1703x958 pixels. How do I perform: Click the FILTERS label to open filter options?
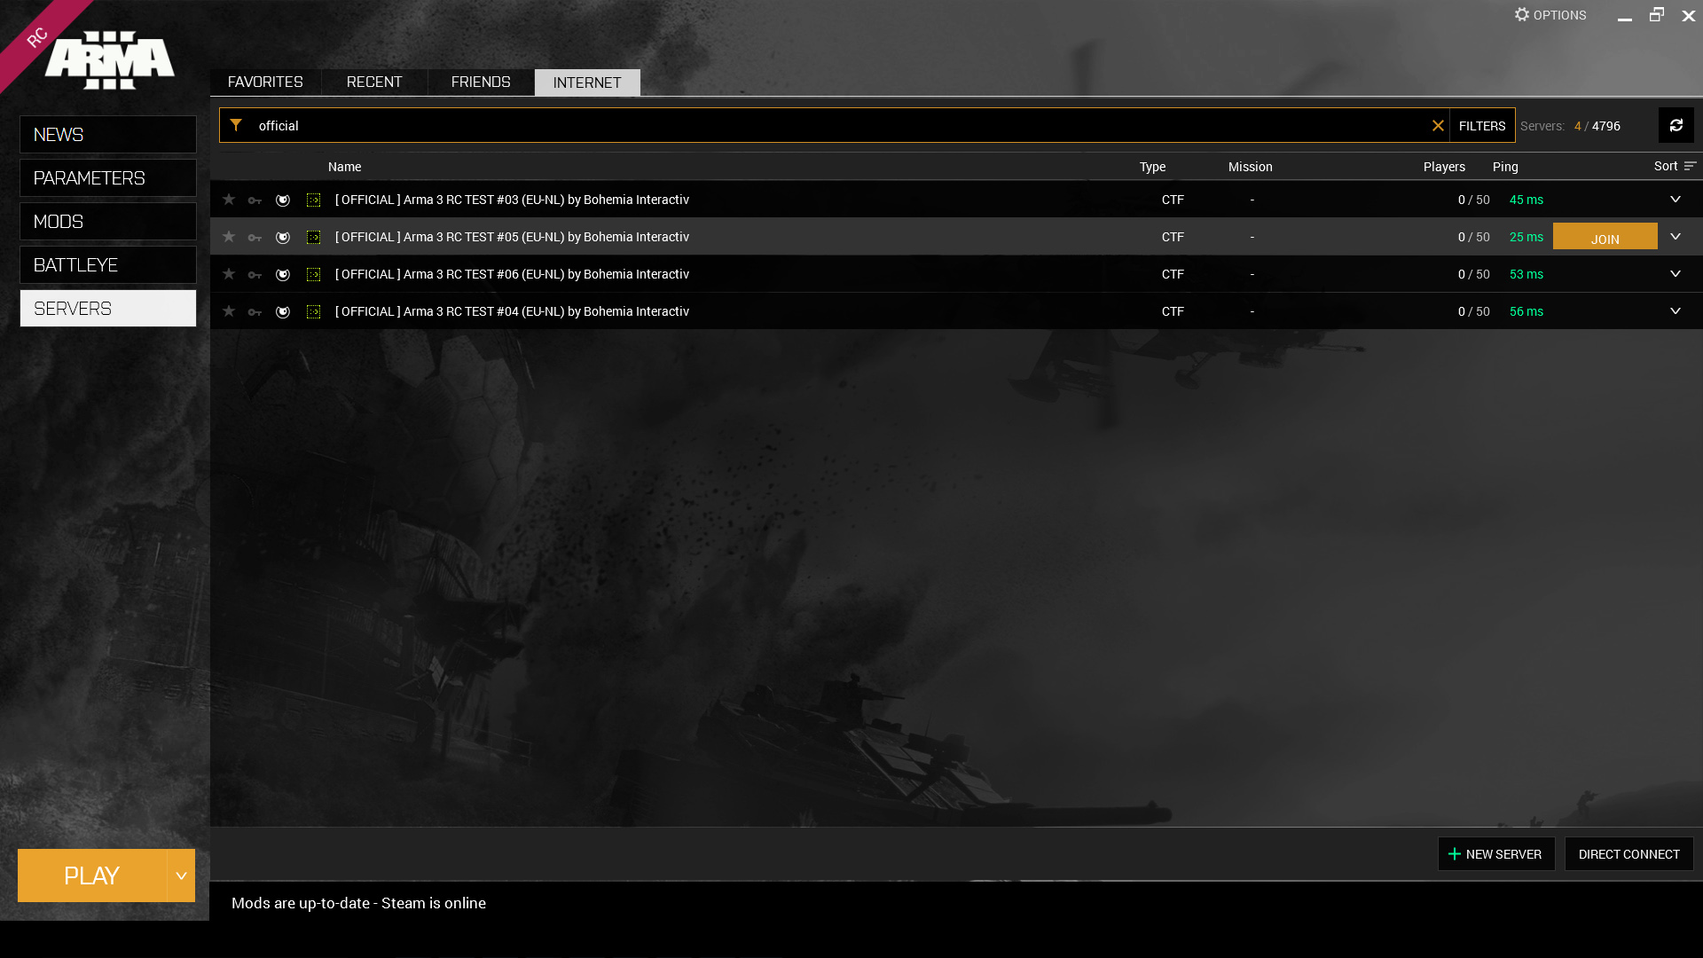[x=1482, y=125]
